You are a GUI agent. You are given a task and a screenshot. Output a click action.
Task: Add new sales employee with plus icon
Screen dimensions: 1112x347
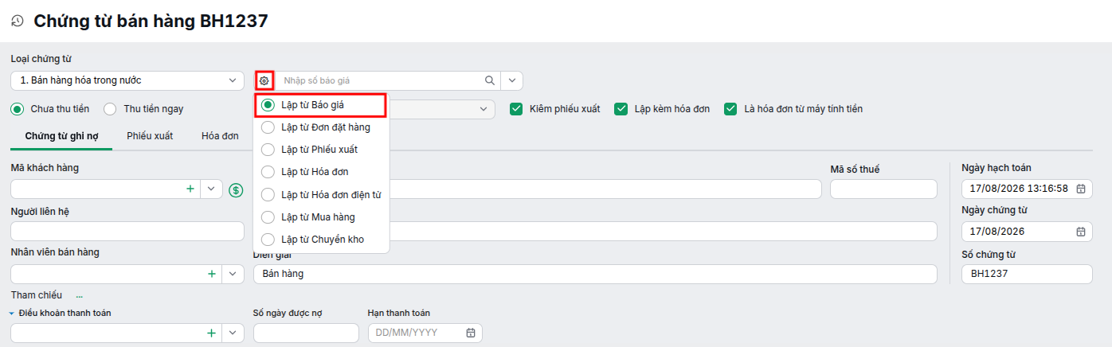(212, 274)
